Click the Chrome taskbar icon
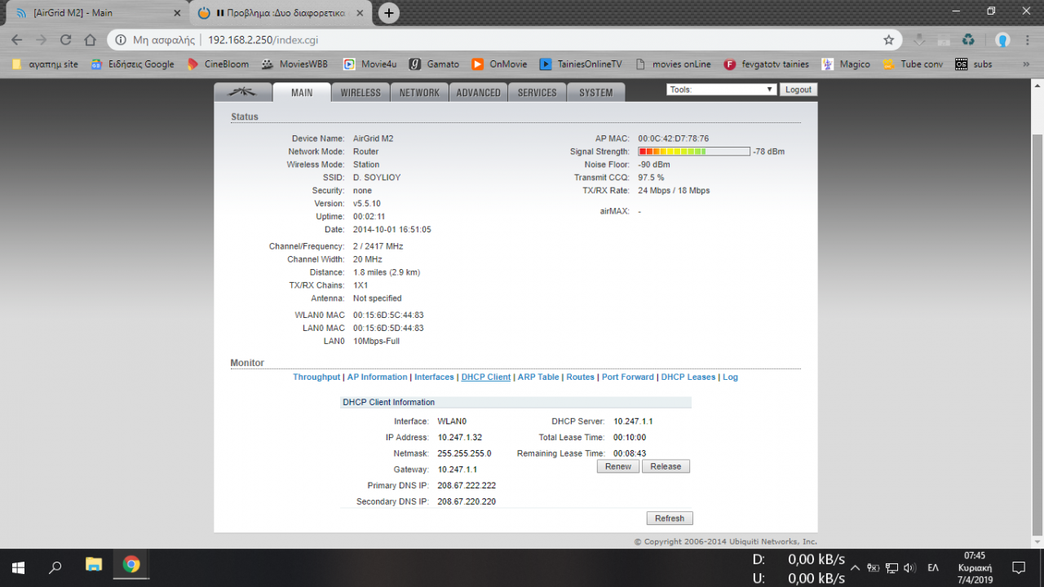The width and height of the screenshot is (1044, 587). tap(131, 564)
